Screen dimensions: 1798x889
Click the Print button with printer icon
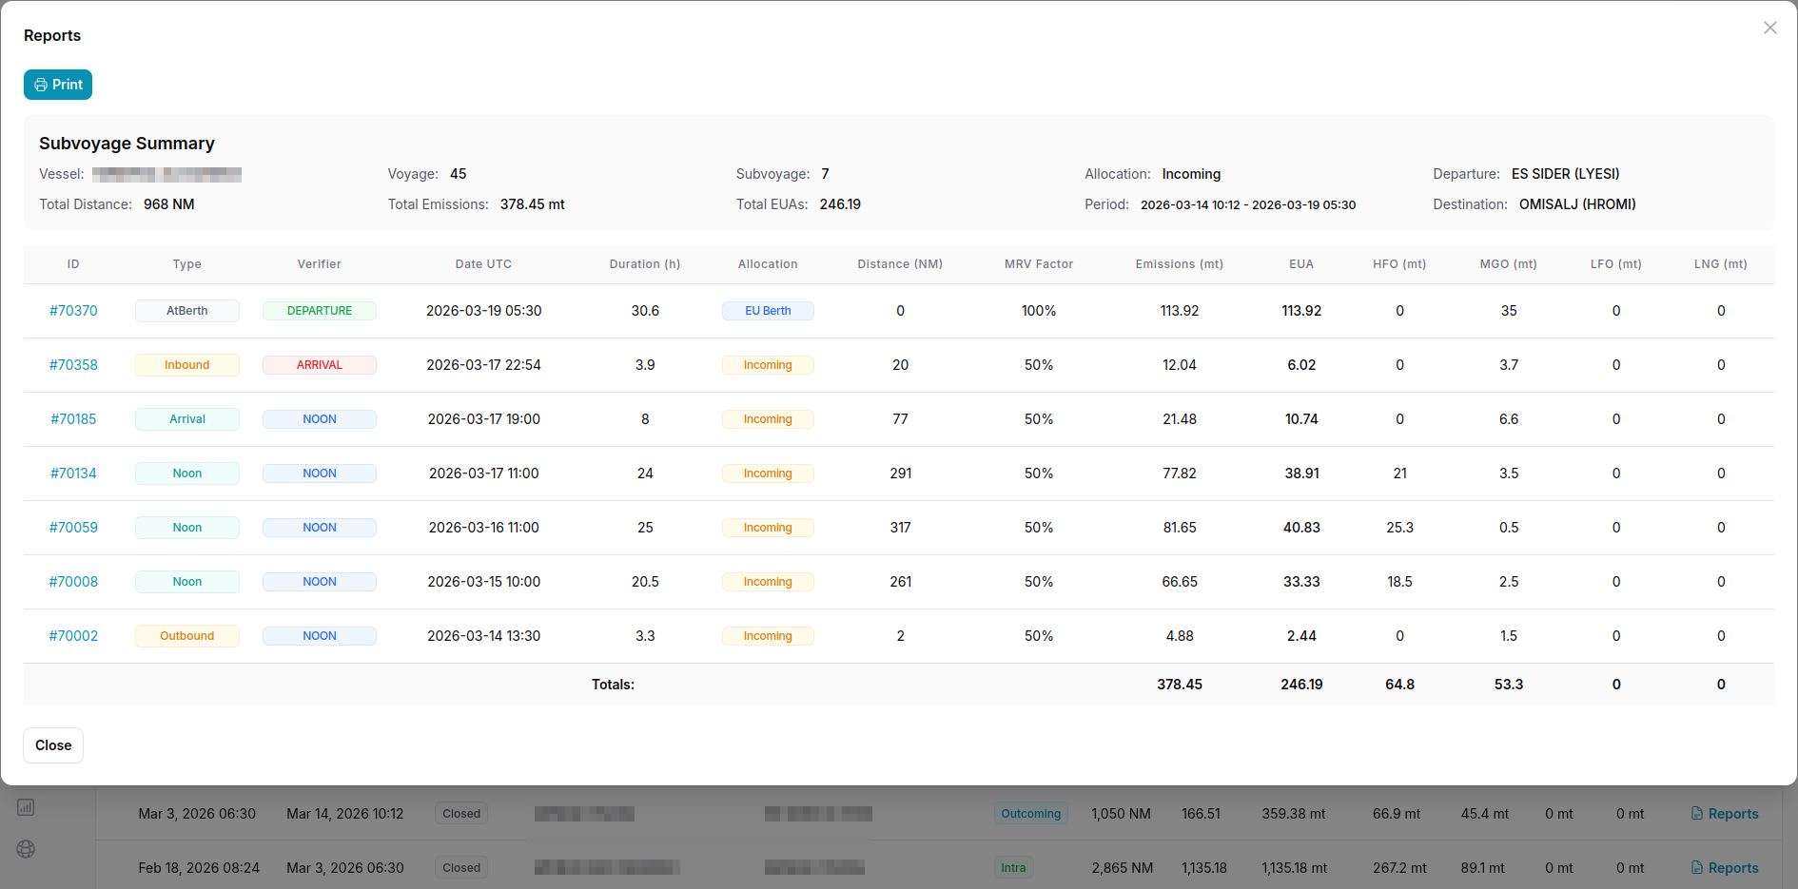(x=58, y=85)
